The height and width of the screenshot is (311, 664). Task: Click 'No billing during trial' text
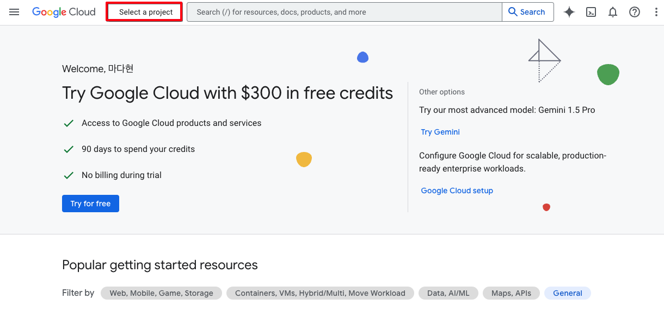pyautogui.click(x=121, y=175)
